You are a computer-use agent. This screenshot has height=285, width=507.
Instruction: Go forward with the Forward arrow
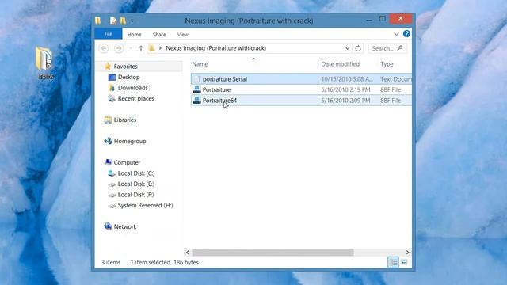pyautogui.click(x=119, y=48)
